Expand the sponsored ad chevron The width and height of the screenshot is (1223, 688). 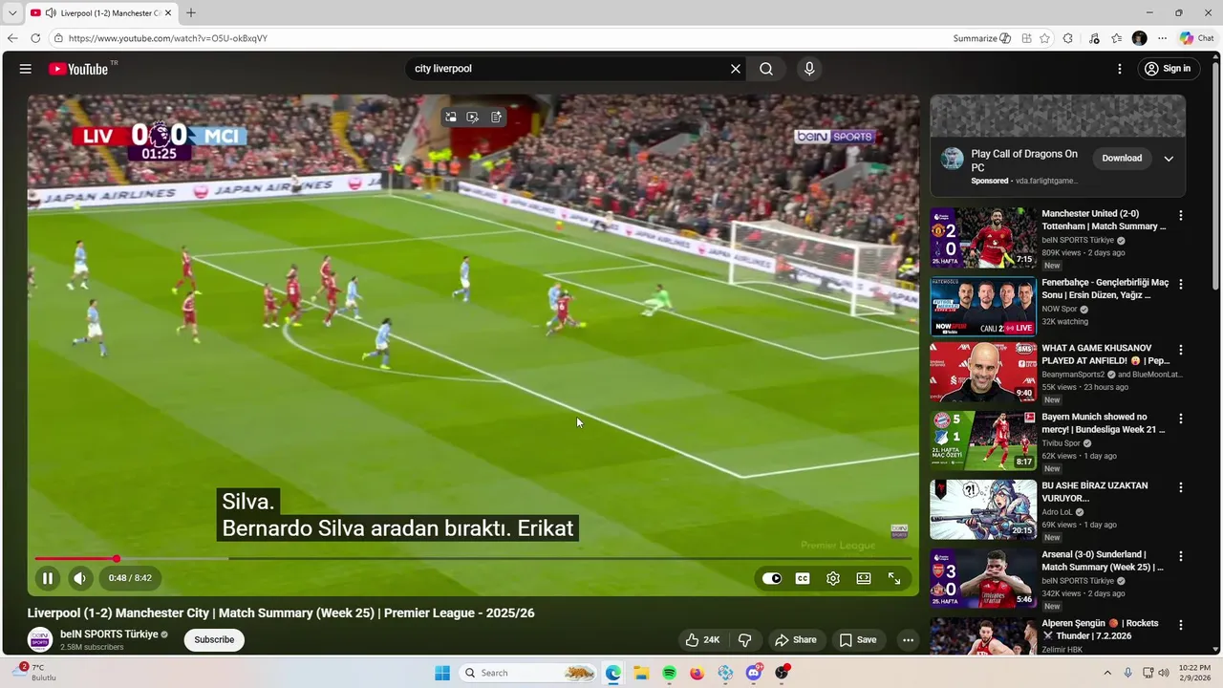click(x=1169, y=159)
